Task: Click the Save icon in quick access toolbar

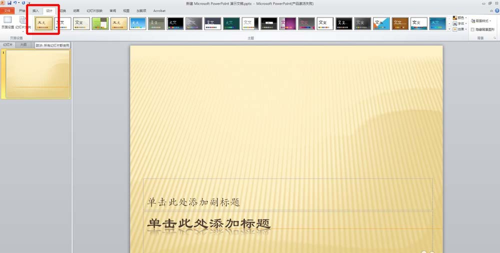Action: (9, 3)
